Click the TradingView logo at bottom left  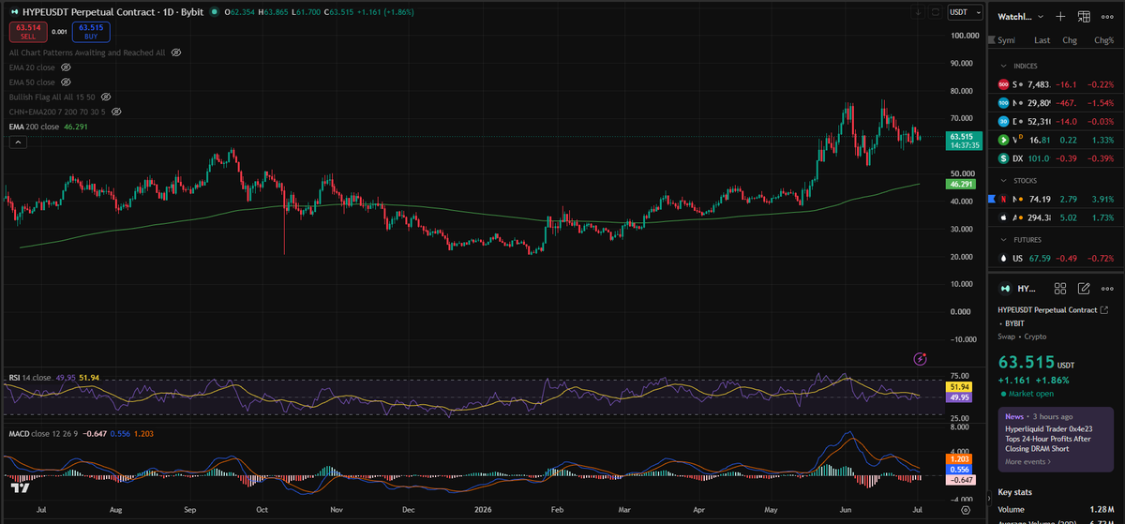point(21,487)
